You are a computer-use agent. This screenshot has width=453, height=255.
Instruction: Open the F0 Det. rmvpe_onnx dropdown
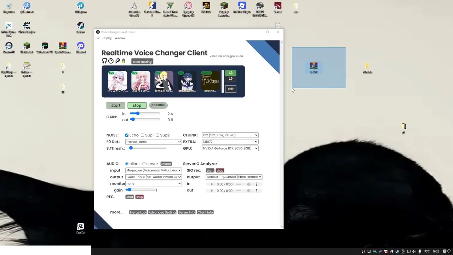[153, 142]
